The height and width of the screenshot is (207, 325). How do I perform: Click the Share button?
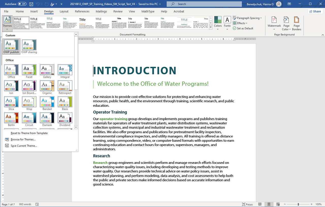[315, 11]
